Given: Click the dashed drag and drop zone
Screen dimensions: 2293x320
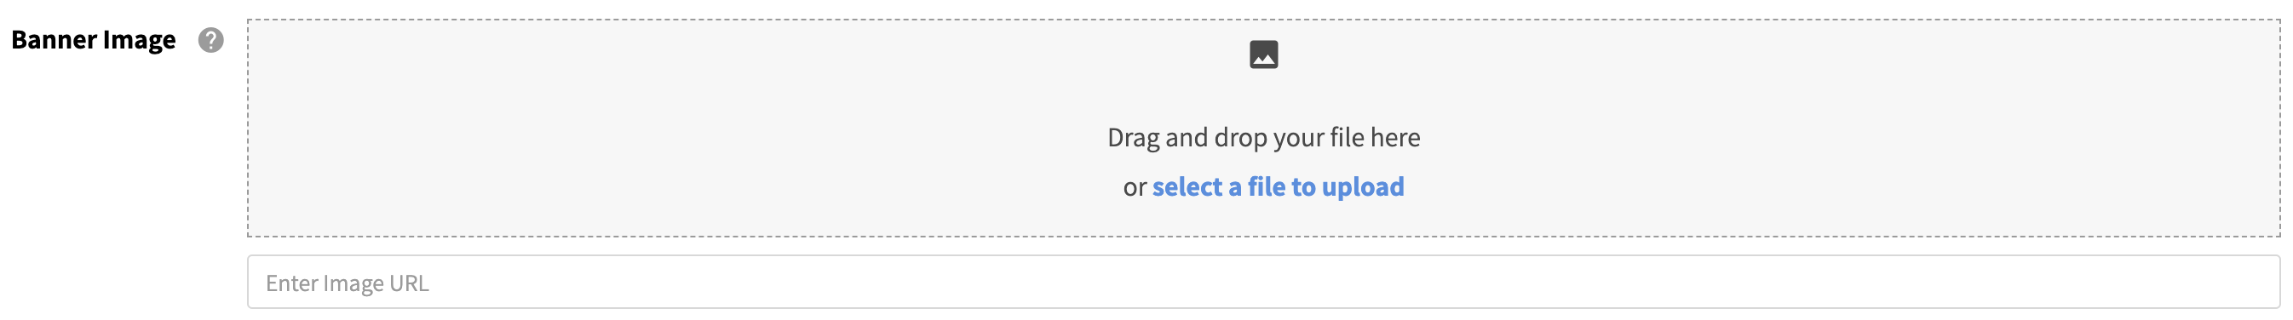Looking at the screenshot, I should [x=1264, y=128].
